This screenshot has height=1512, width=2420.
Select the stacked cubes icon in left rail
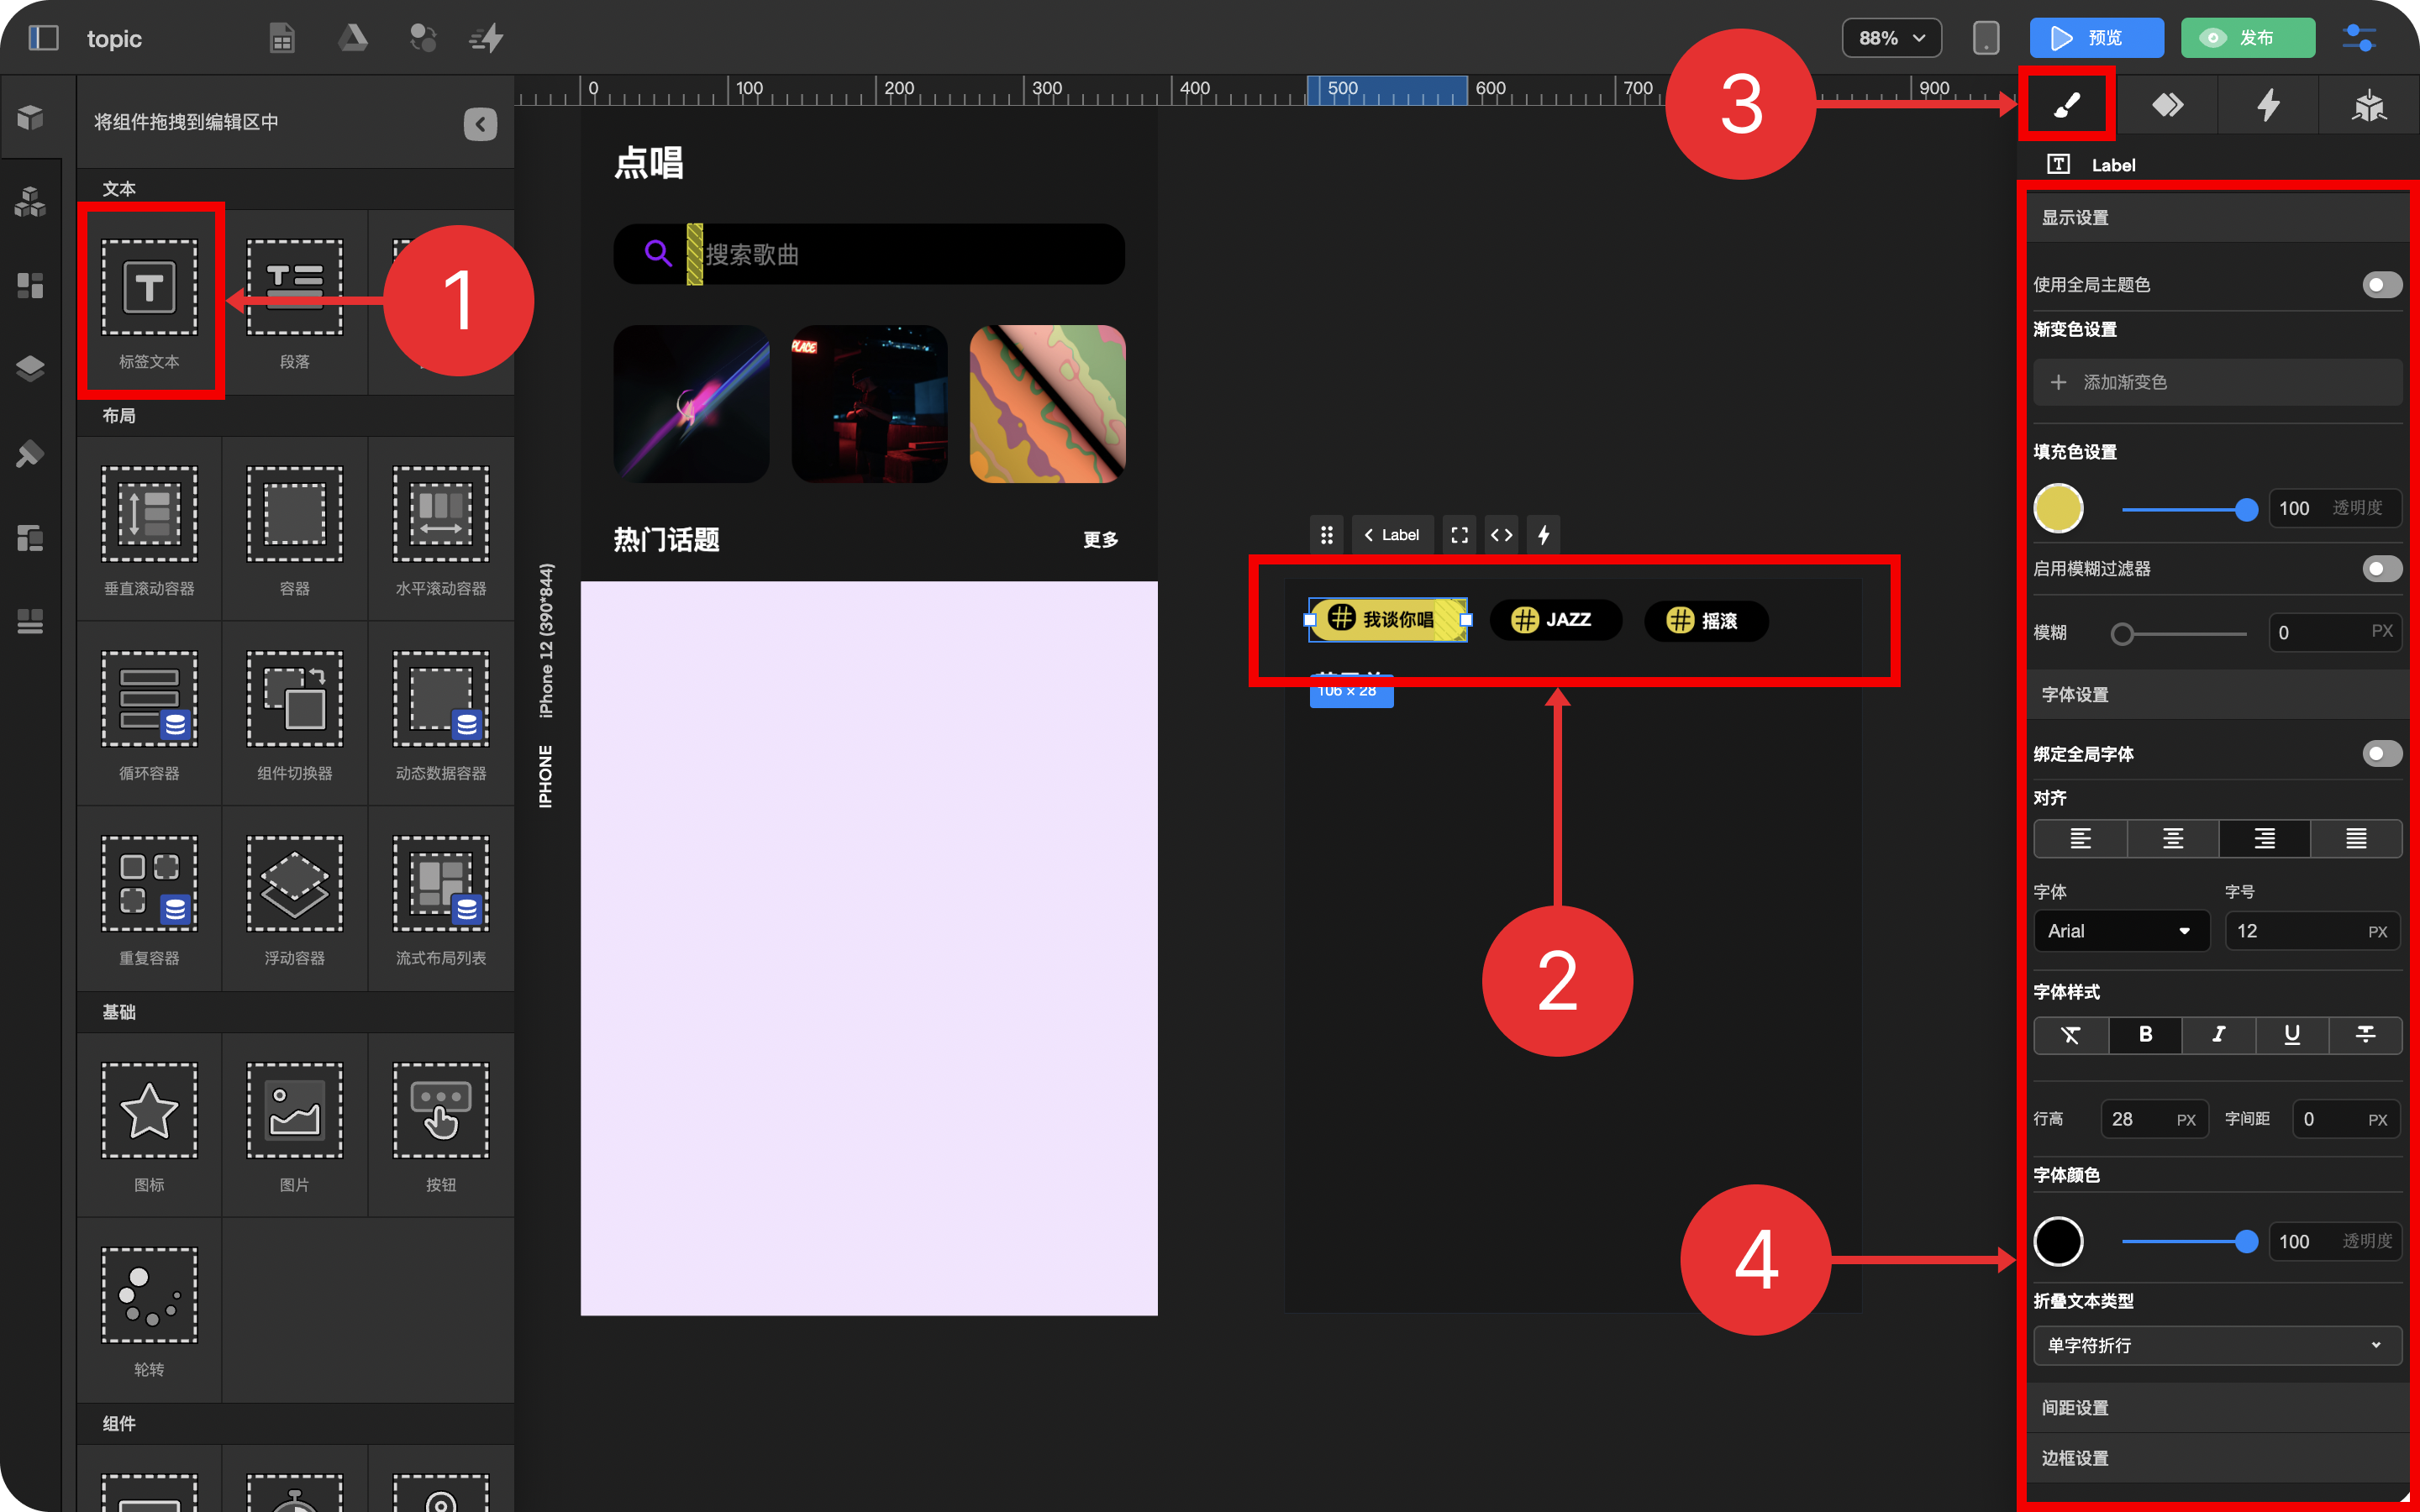(30, 202)
